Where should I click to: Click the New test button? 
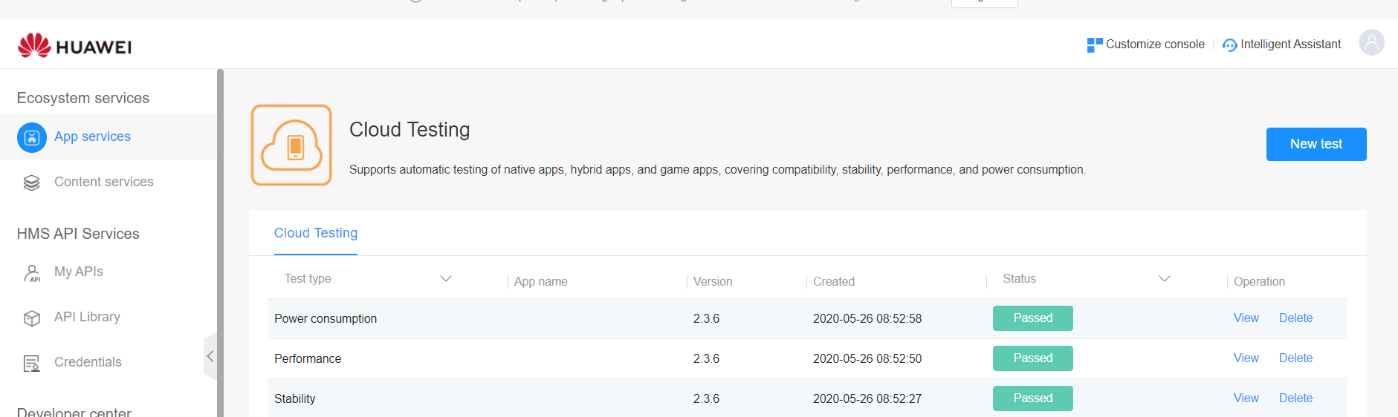click(1316, 144)
